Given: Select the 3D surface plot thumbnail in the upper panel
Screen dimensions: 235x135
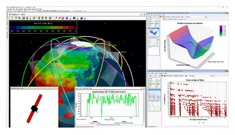Looking at the screenshot, I should 154,32.
